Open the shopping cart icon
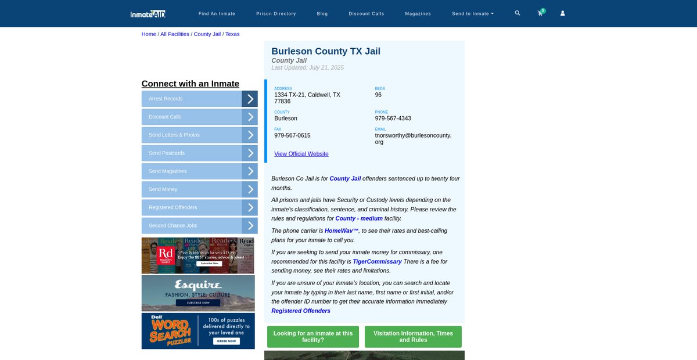This screenshot has width=697, height=360. [540, 13]
